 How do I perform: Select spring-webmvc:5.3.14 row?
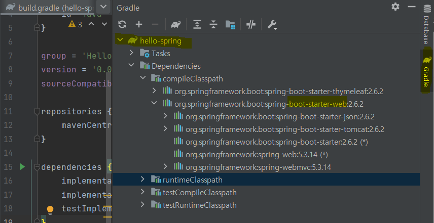266,167
